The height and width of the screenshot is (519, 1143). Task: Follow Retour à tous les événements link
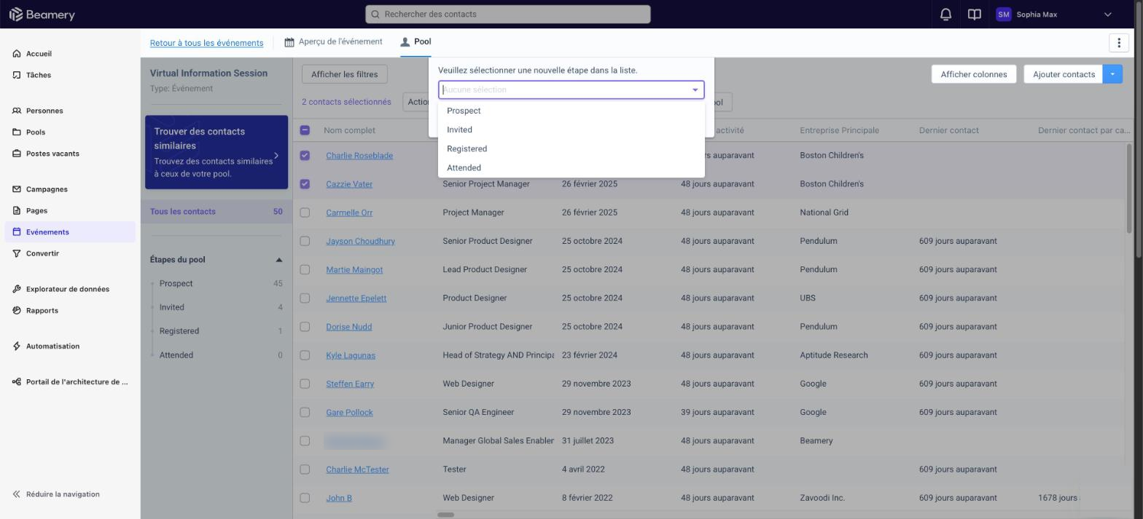(x=206, y=43)
